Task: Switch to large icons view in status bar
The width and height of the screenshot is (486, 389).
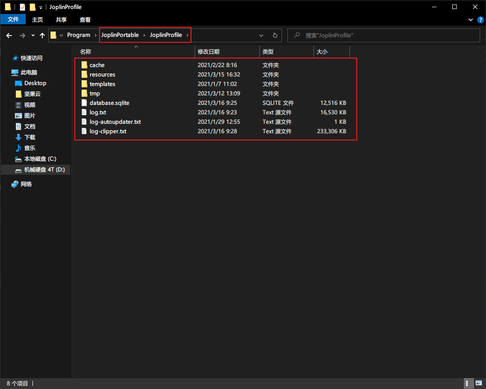Action: 479,384
